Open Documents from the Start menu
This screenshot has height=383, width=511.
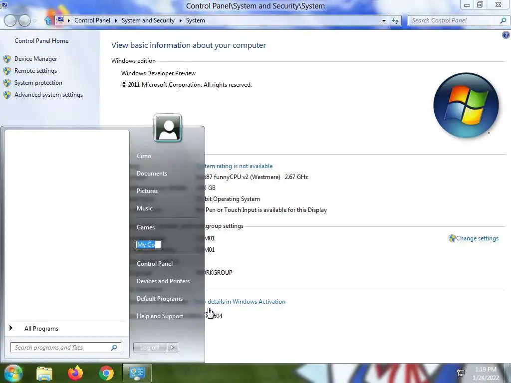(152, 174)
